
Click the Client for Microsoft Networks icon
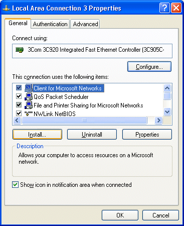(x=29, y=88)
